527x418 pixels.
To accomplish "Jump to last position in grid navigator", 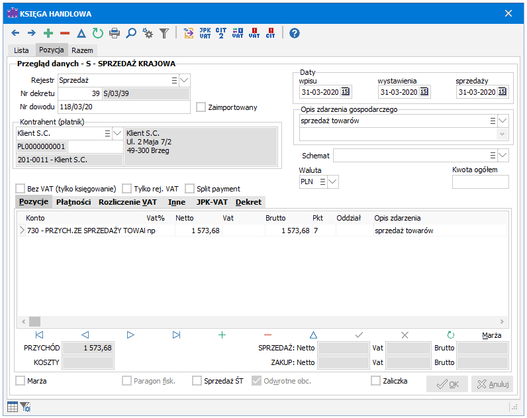I will coord(177,335).
